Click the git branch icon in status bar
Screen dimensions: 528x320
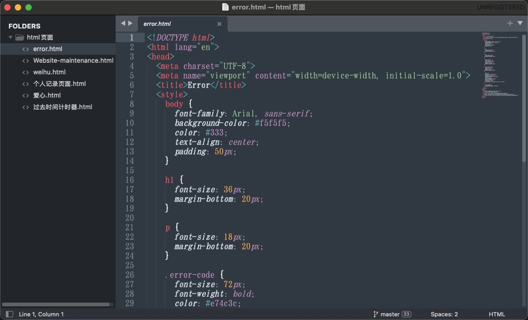click(375, 314)
